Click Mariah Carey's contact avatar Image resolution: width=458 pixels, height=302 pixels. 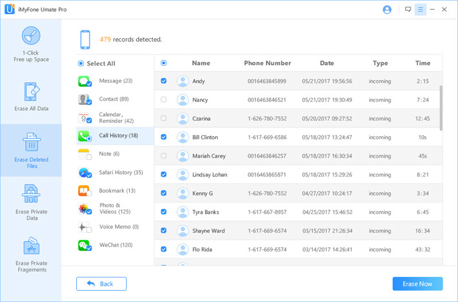(x=183, y=156)
